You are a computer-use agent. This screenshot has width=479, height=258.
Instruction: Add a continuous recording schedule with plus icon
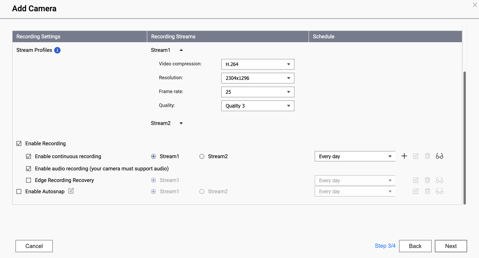tap(404, 156)
